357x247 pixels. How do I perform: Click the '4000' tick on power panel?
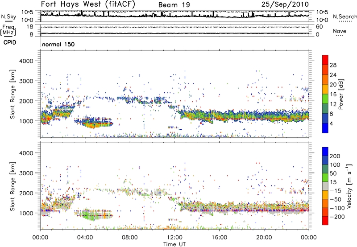[x=26, y=61]
